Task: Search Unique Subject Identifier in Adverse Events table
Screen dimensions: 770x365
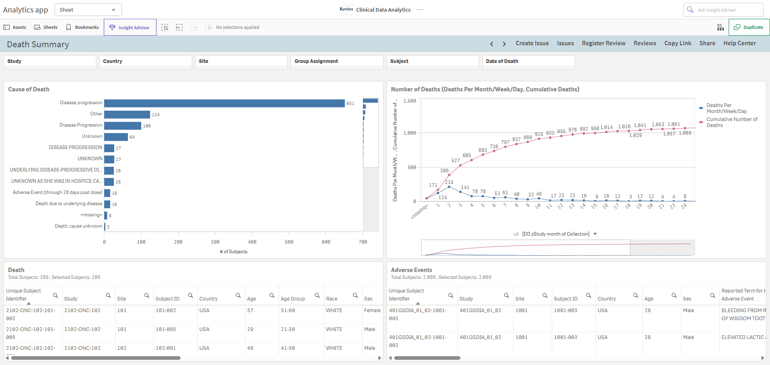Action: coord(451,295)
